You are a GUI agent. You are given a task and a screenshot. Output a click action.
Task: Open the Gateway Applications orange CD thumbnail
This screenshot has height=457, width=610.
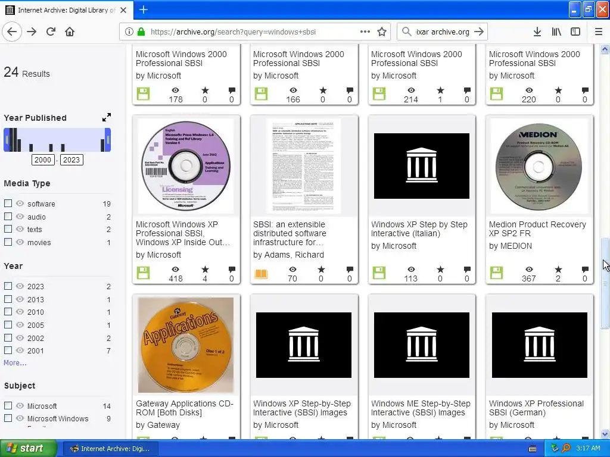coord(186,345)
